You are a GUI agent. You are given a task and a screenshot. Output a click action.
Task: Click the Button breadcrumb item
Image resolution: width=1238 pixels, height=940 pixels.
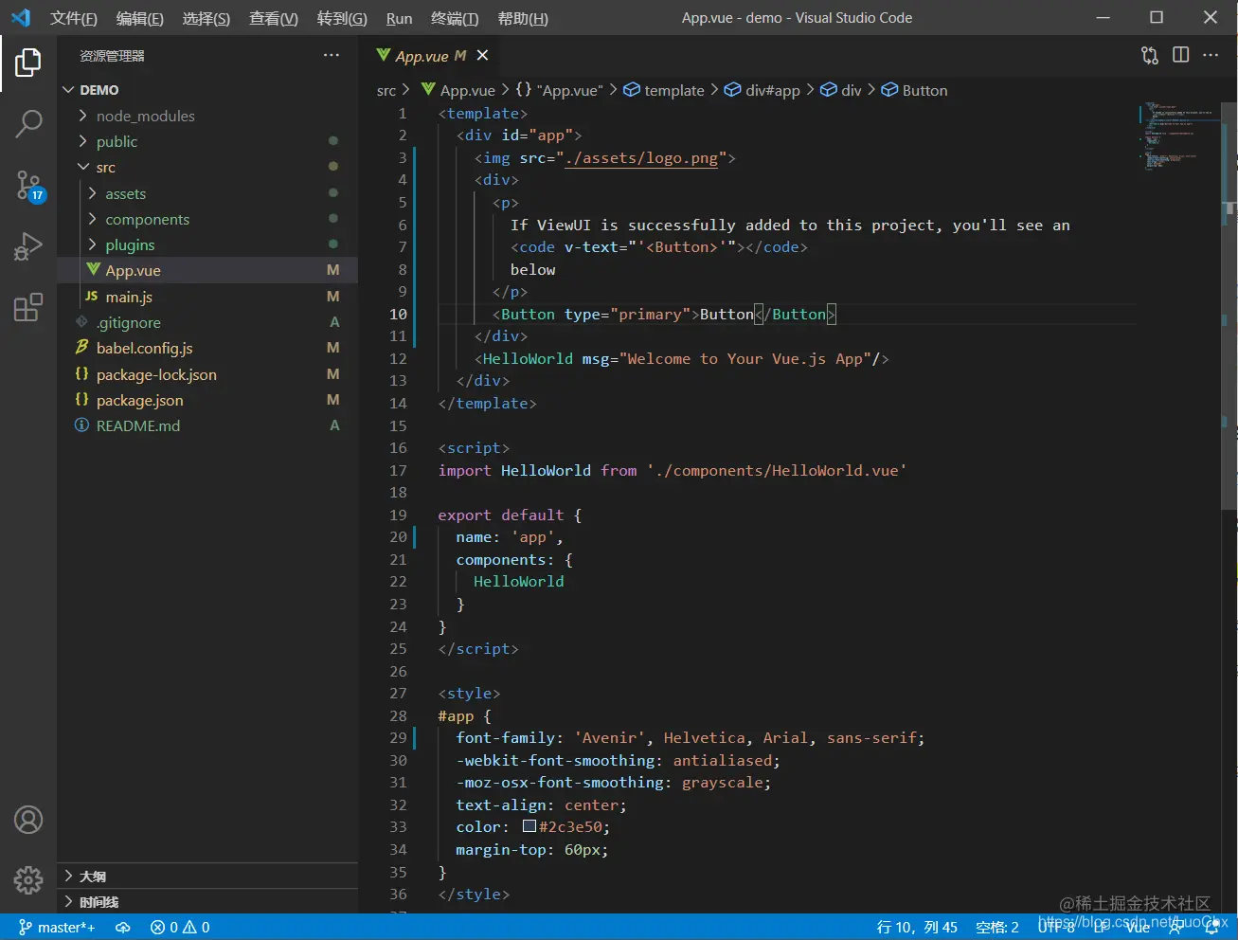[915, 90]
